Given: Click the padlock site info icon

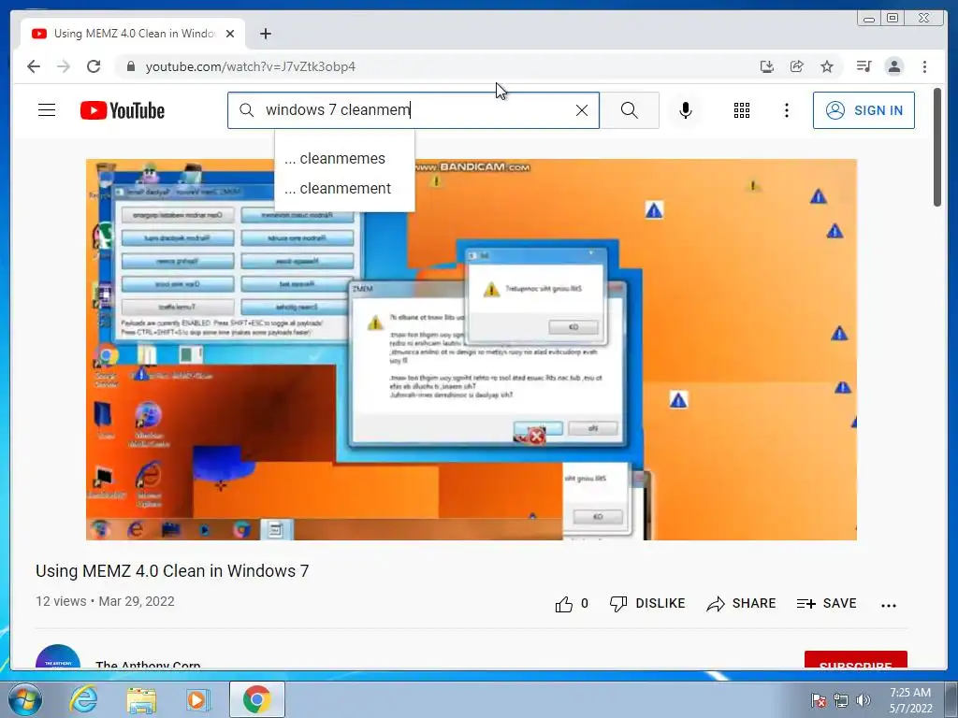Looking at the screenshot, I should [x=130, y=66].
